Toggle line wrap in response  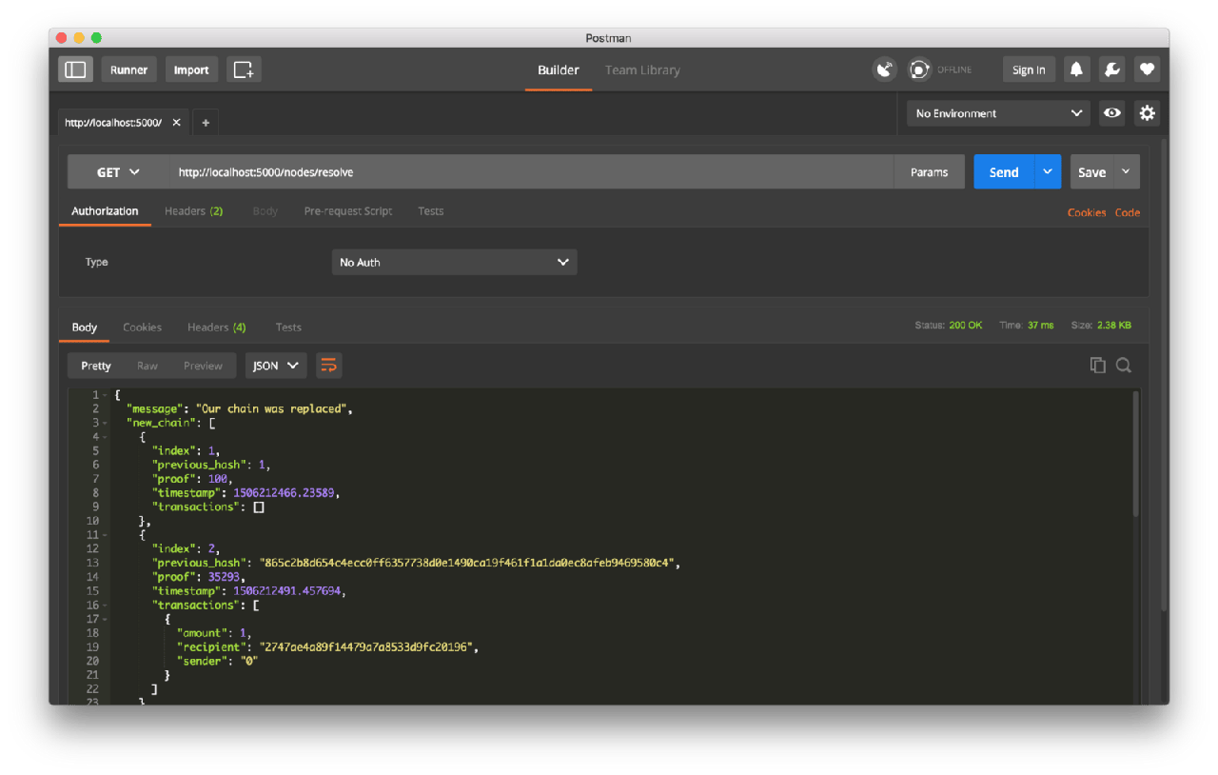coord(328,366)
